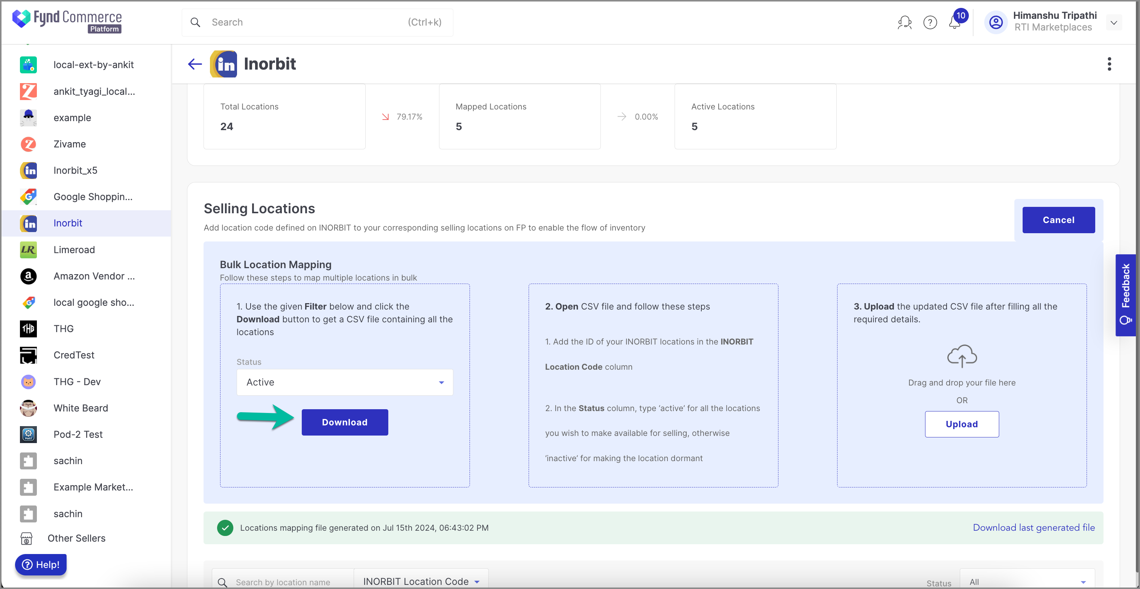Click Download last generated file link
The width and height of the screenshot is (1140, 589).
(1034, 528)
